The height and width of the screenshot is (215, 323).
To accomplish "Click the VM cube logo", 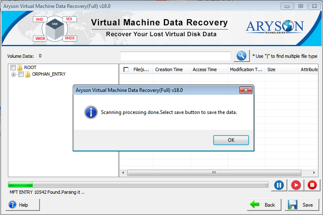I will [x=54, y=29].
